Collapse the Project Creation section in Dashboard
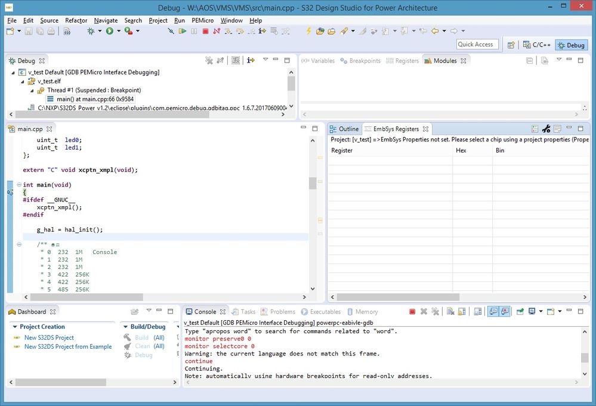This screenshot has width=596, height=406. pyautogui.click(x=15, y=327)
